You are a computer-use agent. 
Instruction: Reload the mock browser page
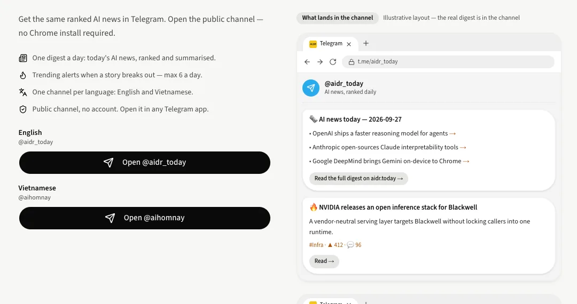(333, 62)
